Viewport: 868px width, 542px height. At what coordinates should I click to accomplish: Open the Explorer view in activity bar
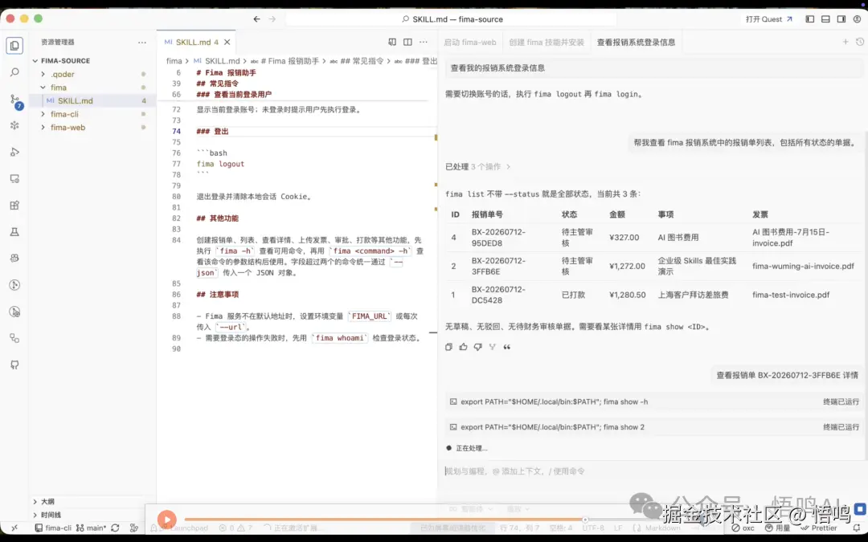[x=15, y=45]
